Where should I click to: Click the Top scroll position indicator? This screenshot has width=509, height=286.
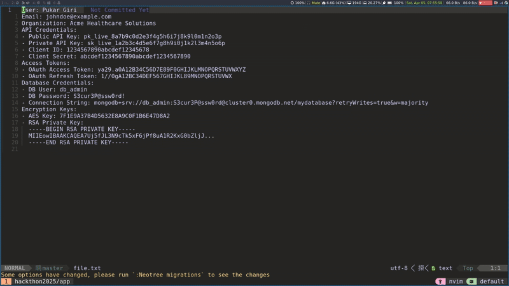pyautogui.click(x=468, y=268)
